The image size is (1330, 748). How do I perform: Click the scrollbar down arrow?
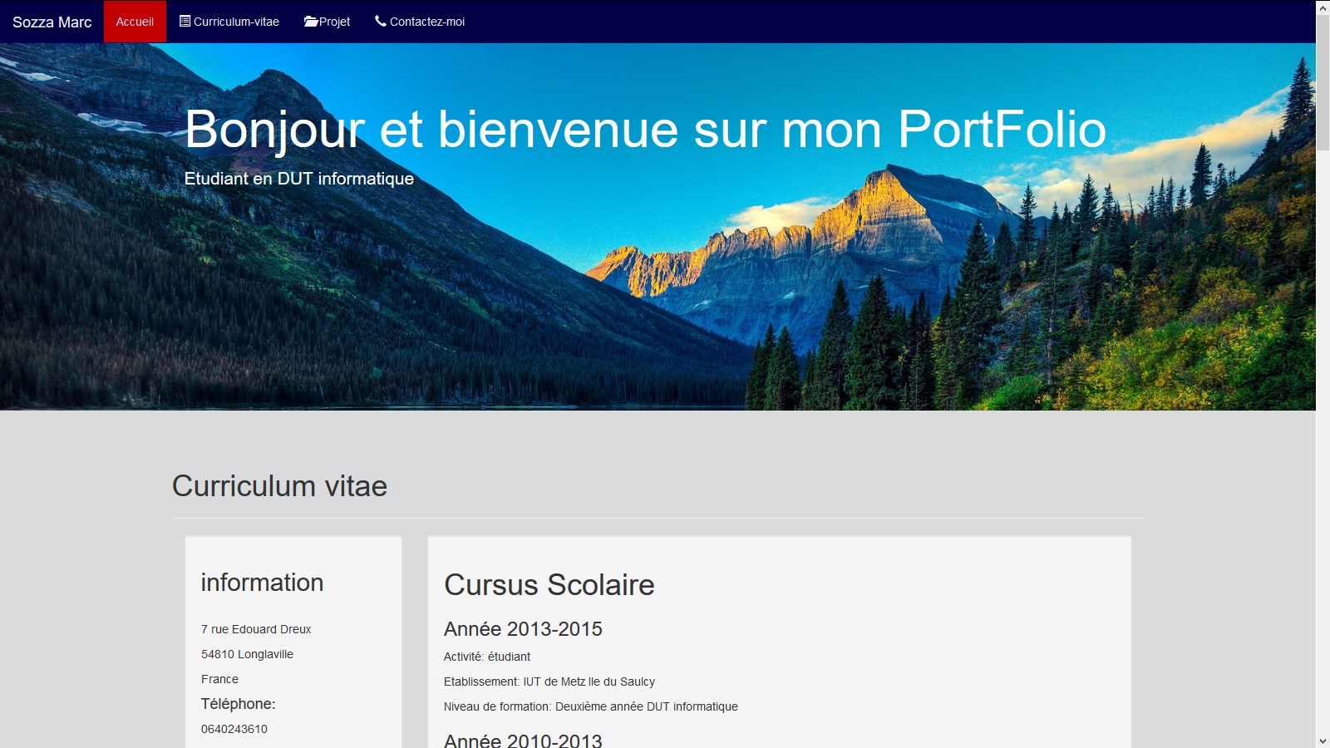(x=1323, y=741)
